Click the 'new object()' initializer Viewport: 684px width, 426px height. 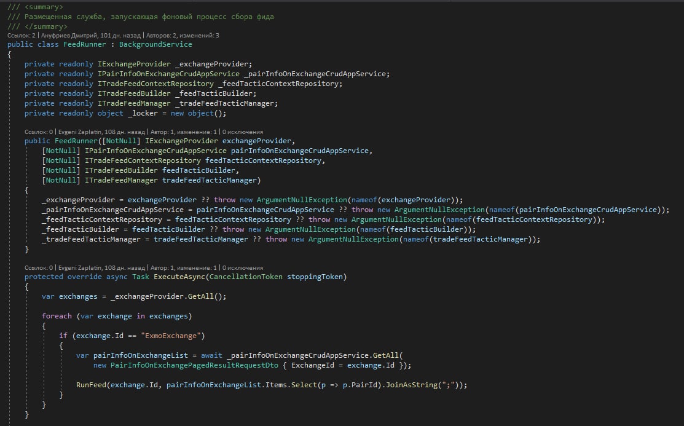pyautogui.click(x=198, y=114)
